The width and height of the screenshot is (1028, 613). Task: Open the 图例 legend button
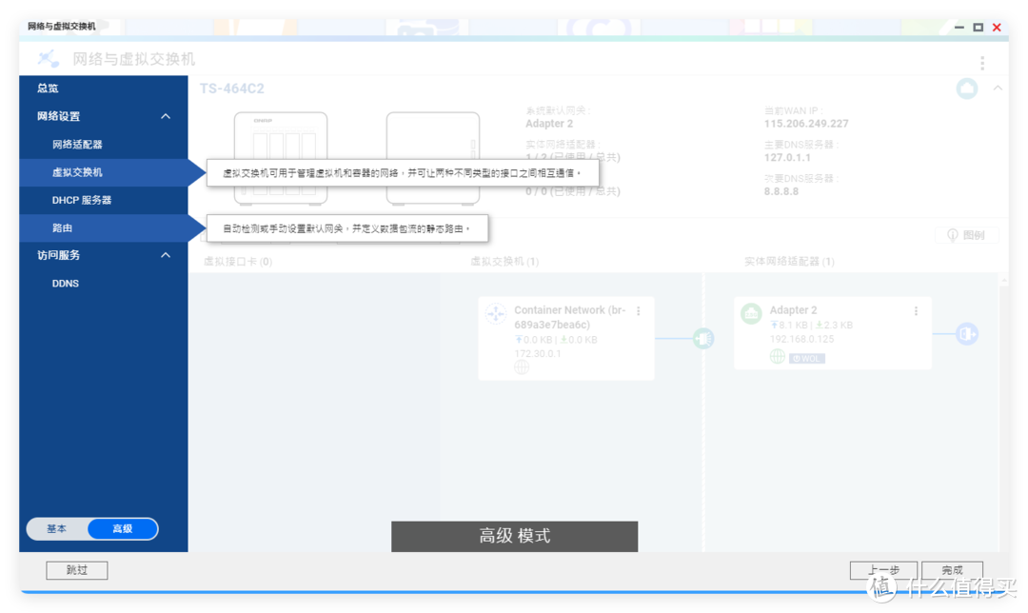point(967,235)
